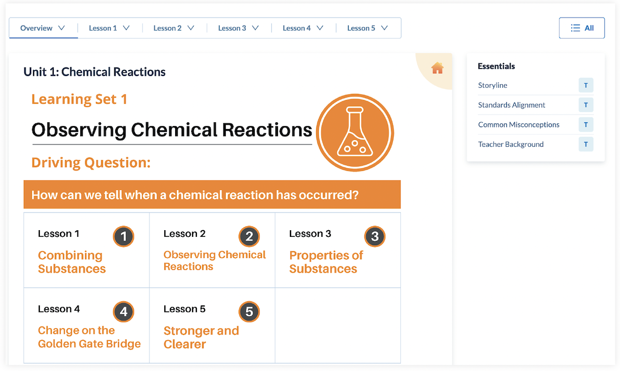
Task: Click the numbered circle on Lesson 1 card
Action: pyautogui.click(x=123, y=236)
